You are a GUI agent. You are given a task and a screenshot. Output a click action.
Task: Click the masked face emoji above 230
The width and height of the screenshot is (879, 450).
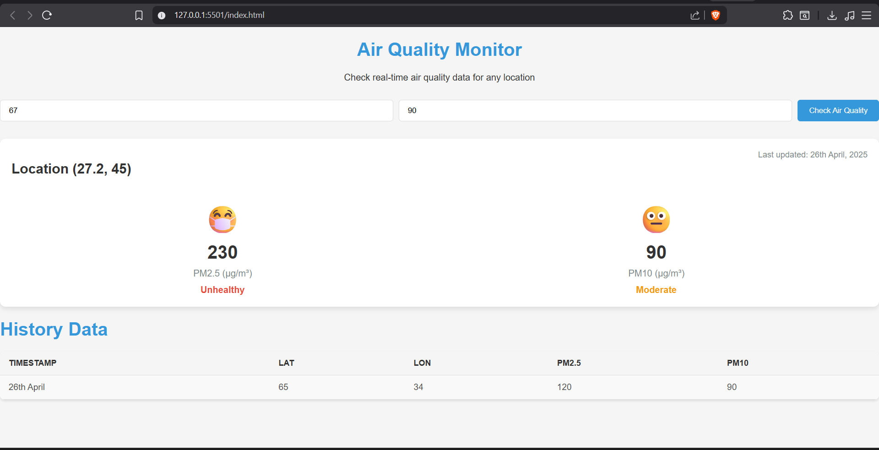(x=222, y=220)
